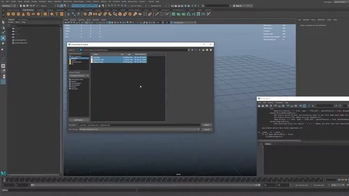Image resolution: width=349 pixels, height=196 pixels.
Task: Activate the Rotate tool in toolbox
Action: click(3, 44)
